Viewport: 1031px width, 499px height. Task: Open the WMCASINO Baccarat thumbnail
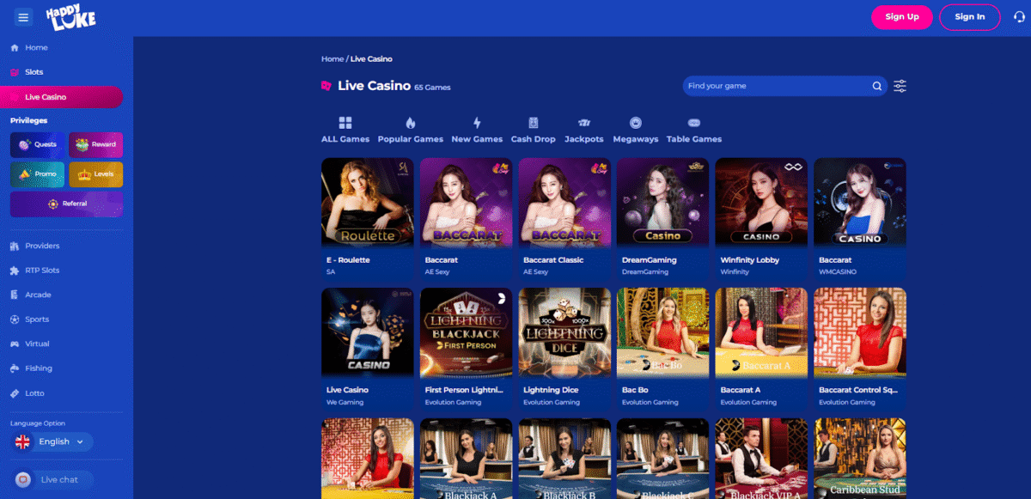tap(860, 203)
